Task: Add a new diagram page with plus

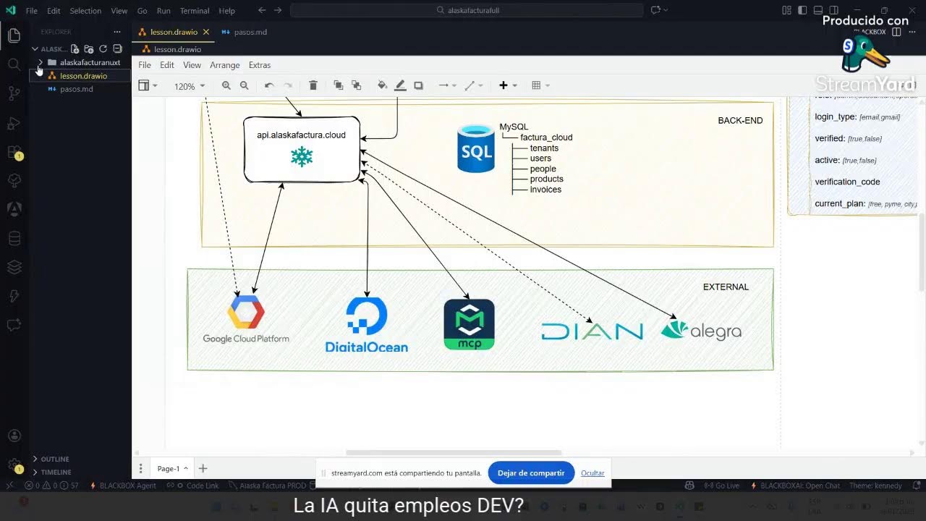Action: 203,468
